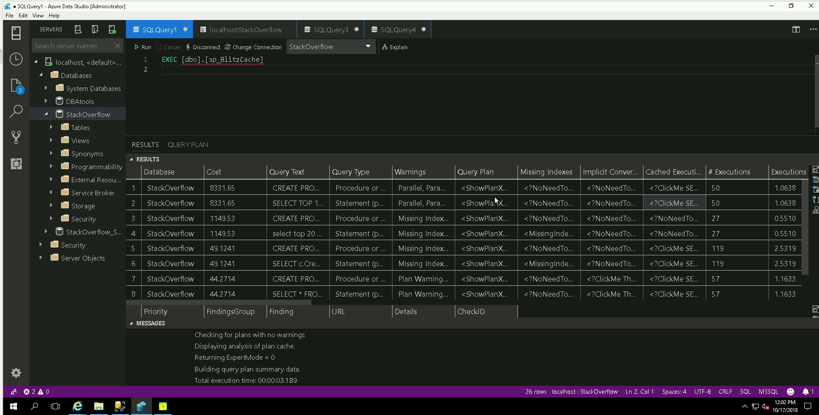
Task: Open the Extensions icon in the activity bar
Action: pos(16,164)
